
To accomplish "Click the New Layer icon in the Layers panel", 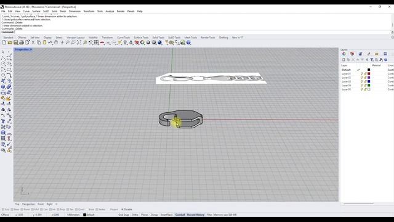I will tap(344, 60).
